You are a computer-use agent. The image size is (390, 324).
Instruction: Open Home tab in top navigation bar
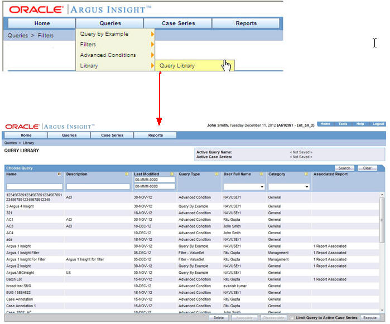pos(42,23)
